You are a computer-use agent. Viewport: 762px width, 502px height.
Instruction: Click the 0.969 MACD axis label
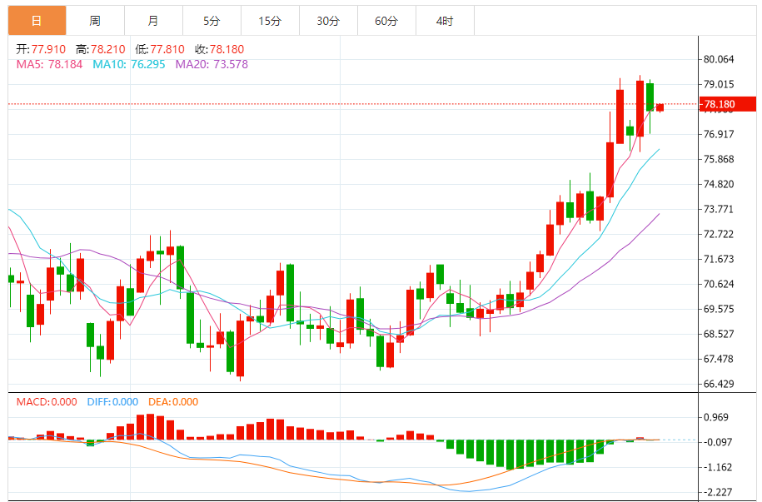[716, 417]
